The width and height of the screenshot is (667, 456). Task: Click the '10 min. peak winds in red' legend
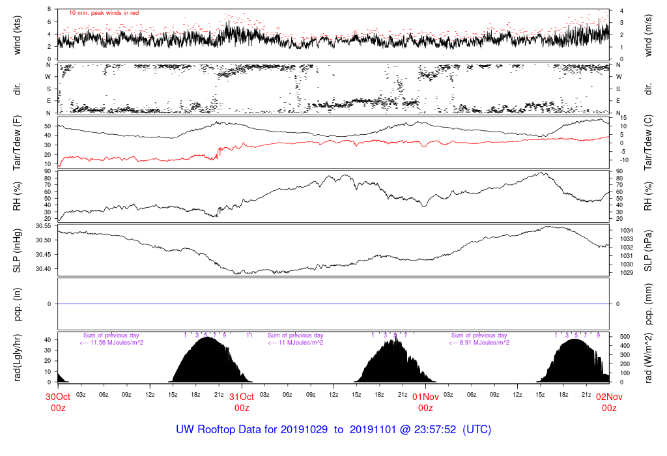point(104,12)
